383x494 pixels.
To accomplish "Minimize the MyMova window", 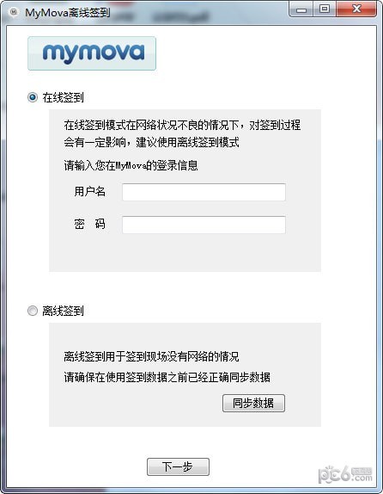I will [x=301, y=9].
